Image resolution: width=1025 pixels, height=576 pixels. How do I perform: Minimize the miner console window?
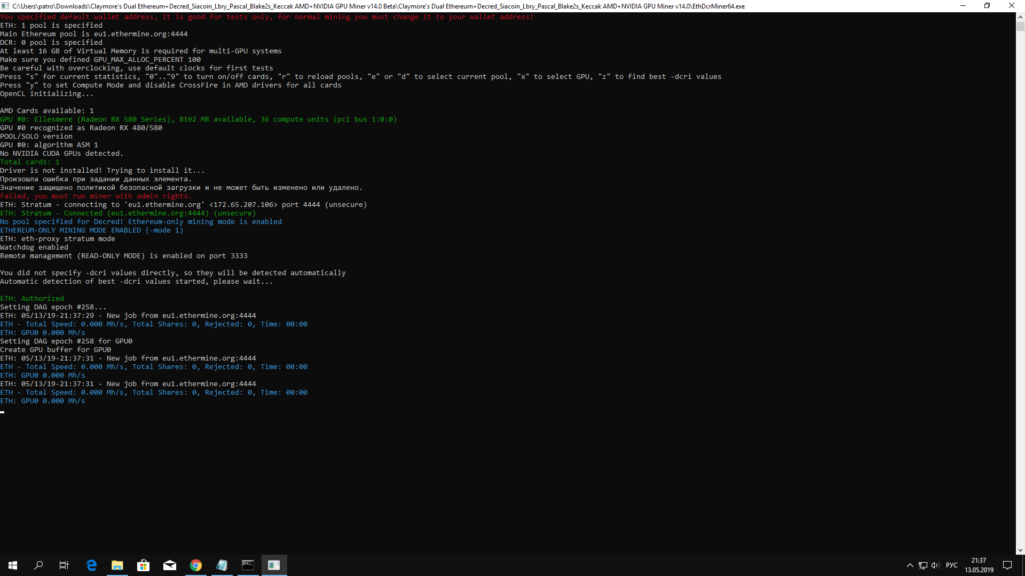click(x=963, y=6)
